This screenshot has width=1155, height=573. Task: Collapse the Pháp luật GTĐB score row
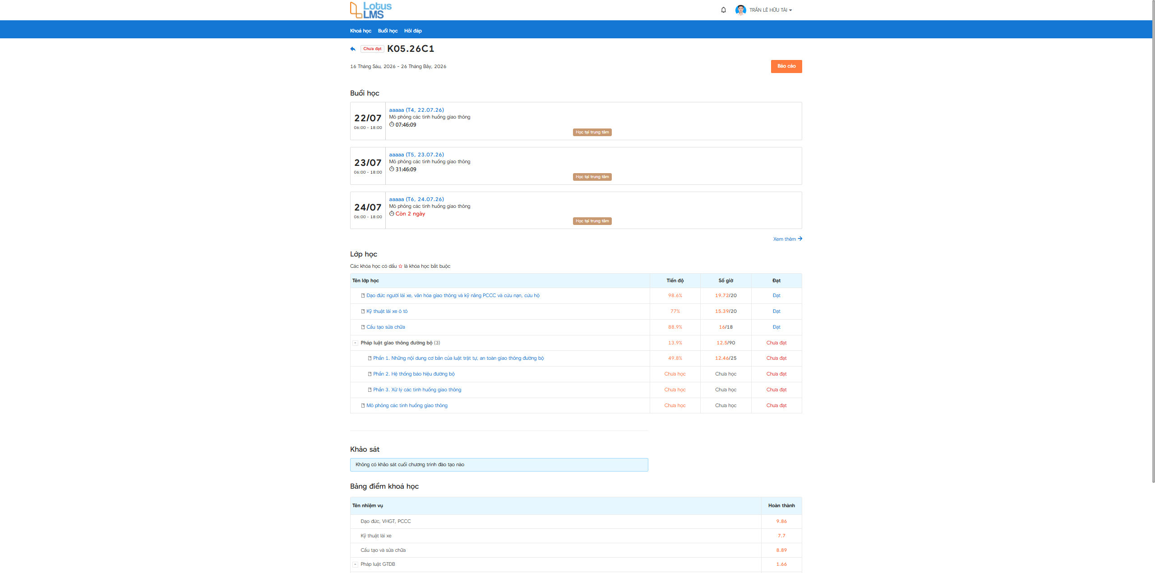pyautogui.click(x=355, y=564)
